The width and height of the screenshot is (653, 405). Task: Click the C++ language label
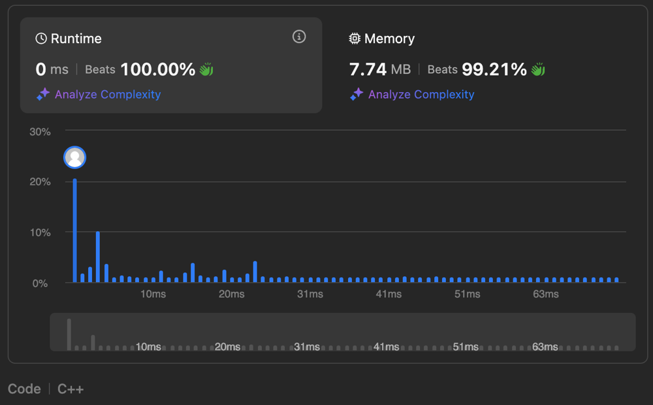pos(71,389)
